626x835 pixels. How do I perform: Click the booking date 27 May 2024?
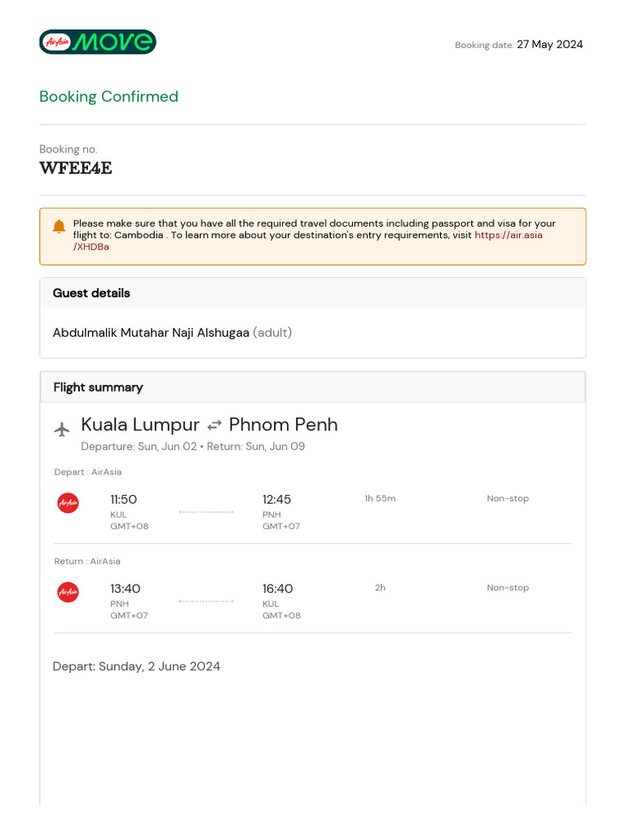550,45
